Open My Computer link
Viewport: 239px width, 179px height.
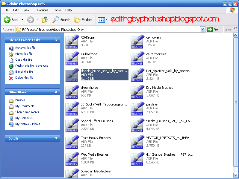pos(24,118)
